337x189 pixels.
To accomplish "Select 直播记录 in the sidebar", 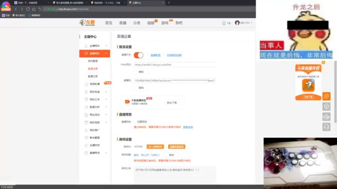I will (x=93, y=76).
